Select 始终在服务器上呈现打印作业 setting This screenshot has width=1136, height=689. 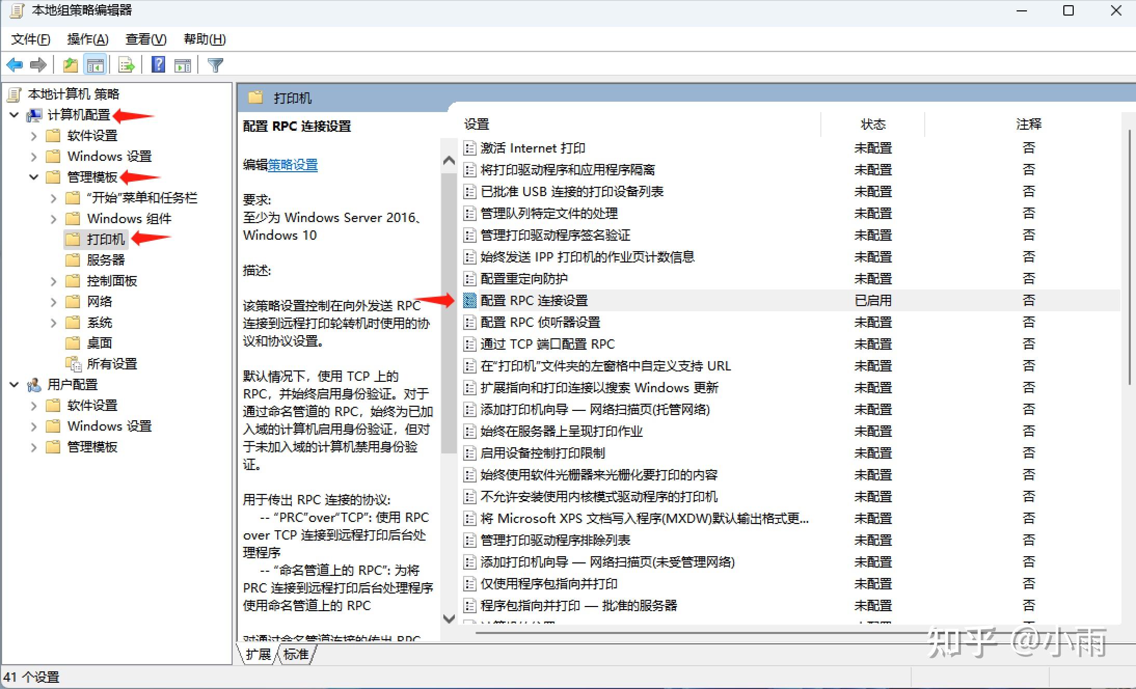(561, 432)
